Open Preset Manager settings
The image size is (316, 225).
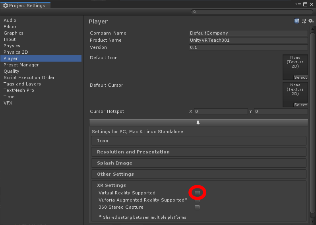(41, 65)
